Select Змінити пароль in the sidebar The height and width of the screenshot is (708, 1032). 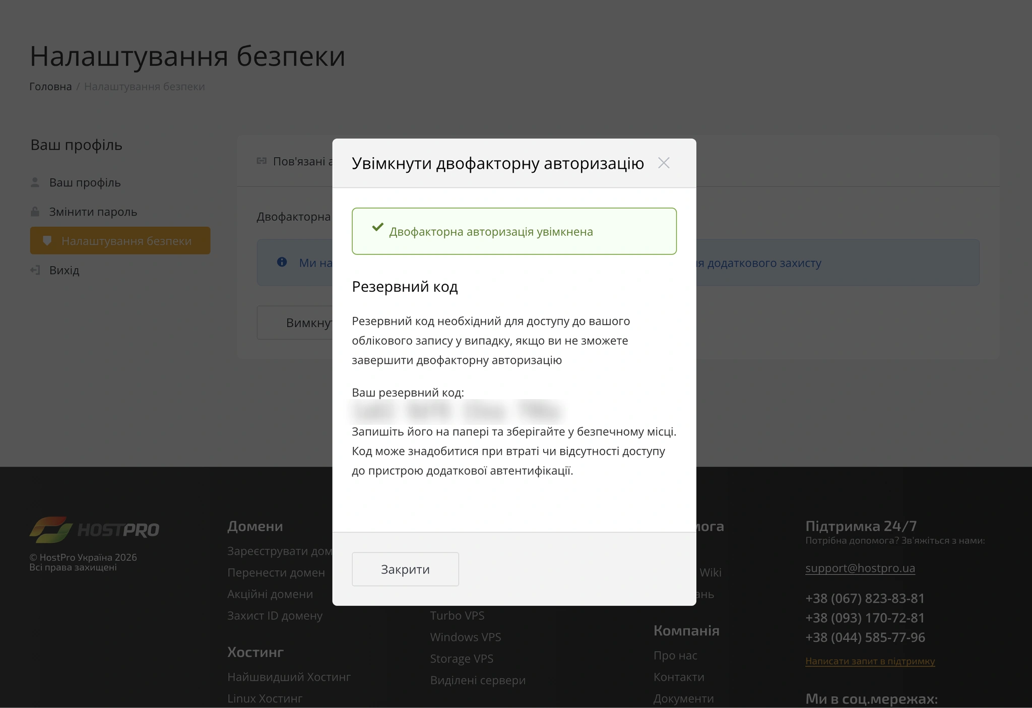click(x=93, y=212)
